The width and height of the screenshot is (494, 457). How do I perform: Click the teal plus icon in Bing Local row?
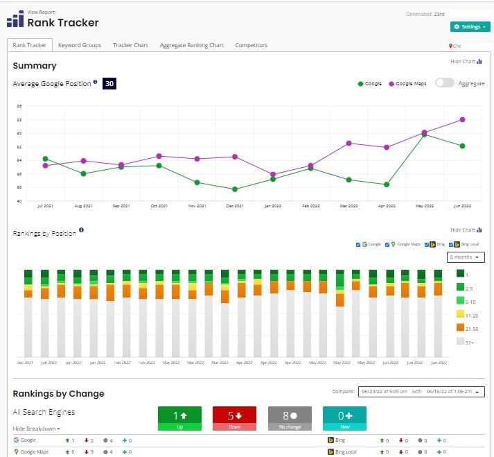coord(439,452)
